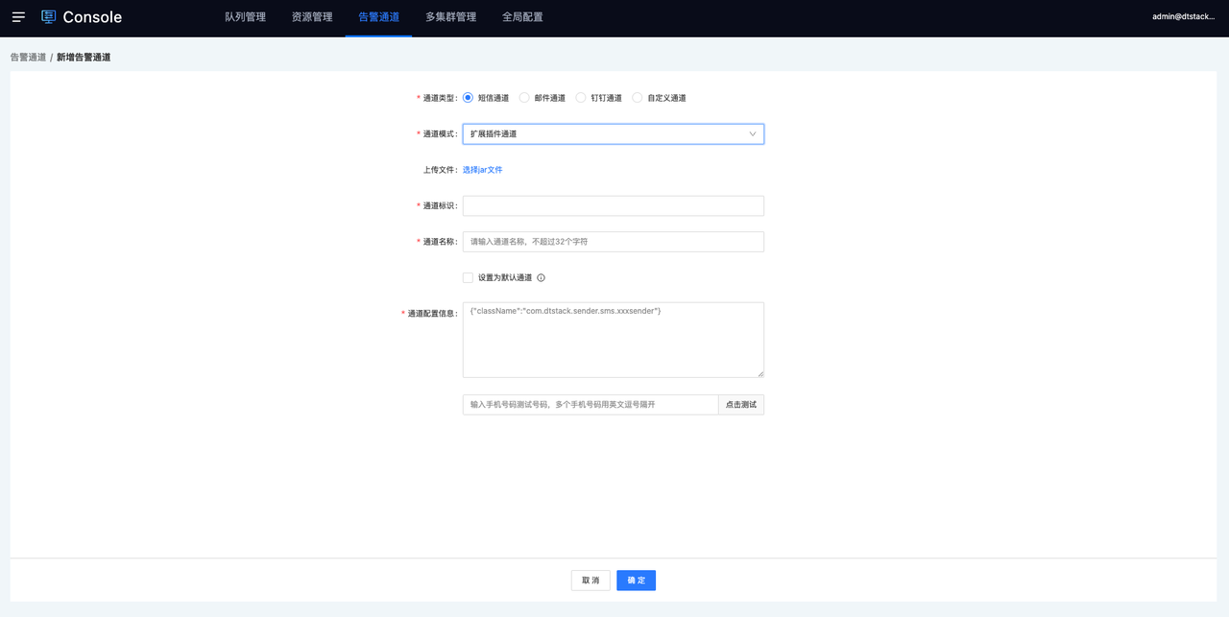The width and height of the screenshot is (1229, 617).
Task: Click the Console logo icon
Action: (49, 17)
